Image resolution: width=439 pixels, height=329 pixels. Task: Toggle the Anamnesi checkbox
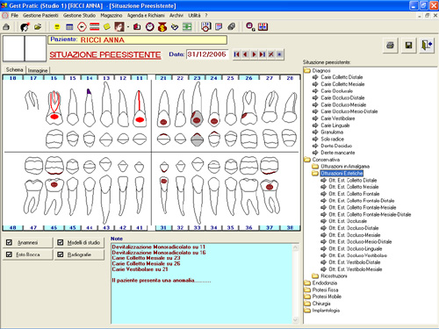[x=9, y=242]
